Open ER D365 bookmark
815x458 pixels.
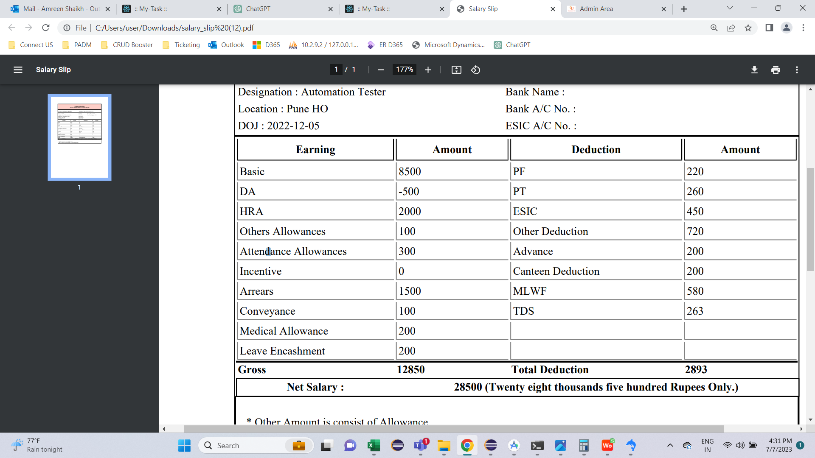click(x=385, y=45)
